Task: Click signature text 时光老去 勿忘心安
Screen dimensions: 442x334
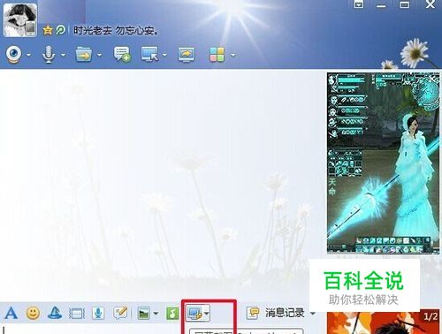Action: [x=116, y=30]
